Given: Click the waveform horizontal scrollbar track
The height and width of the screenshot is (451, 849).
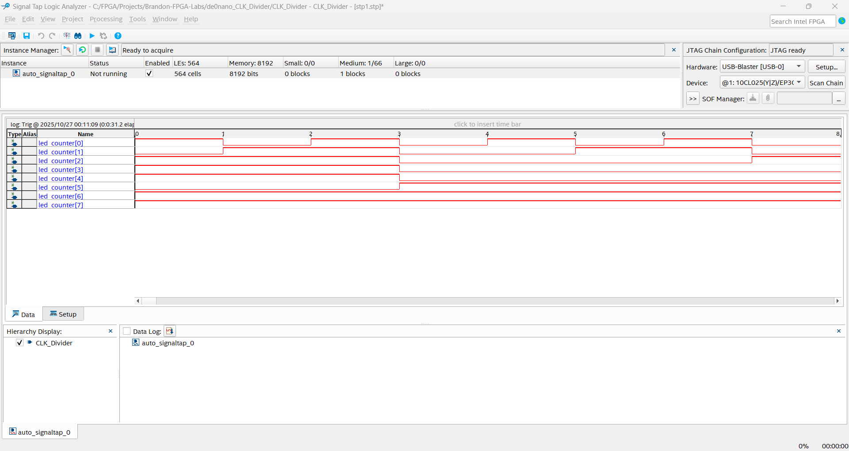Looking at the screenshot, I should tap(486, 301).
